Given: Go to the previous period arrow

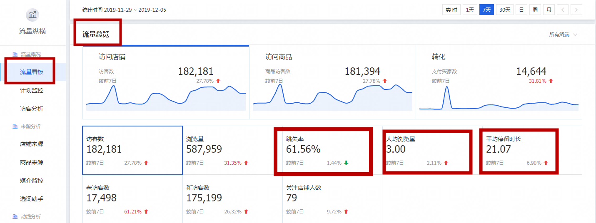Looking at the screenshot, I should click(x=563, y=10).
